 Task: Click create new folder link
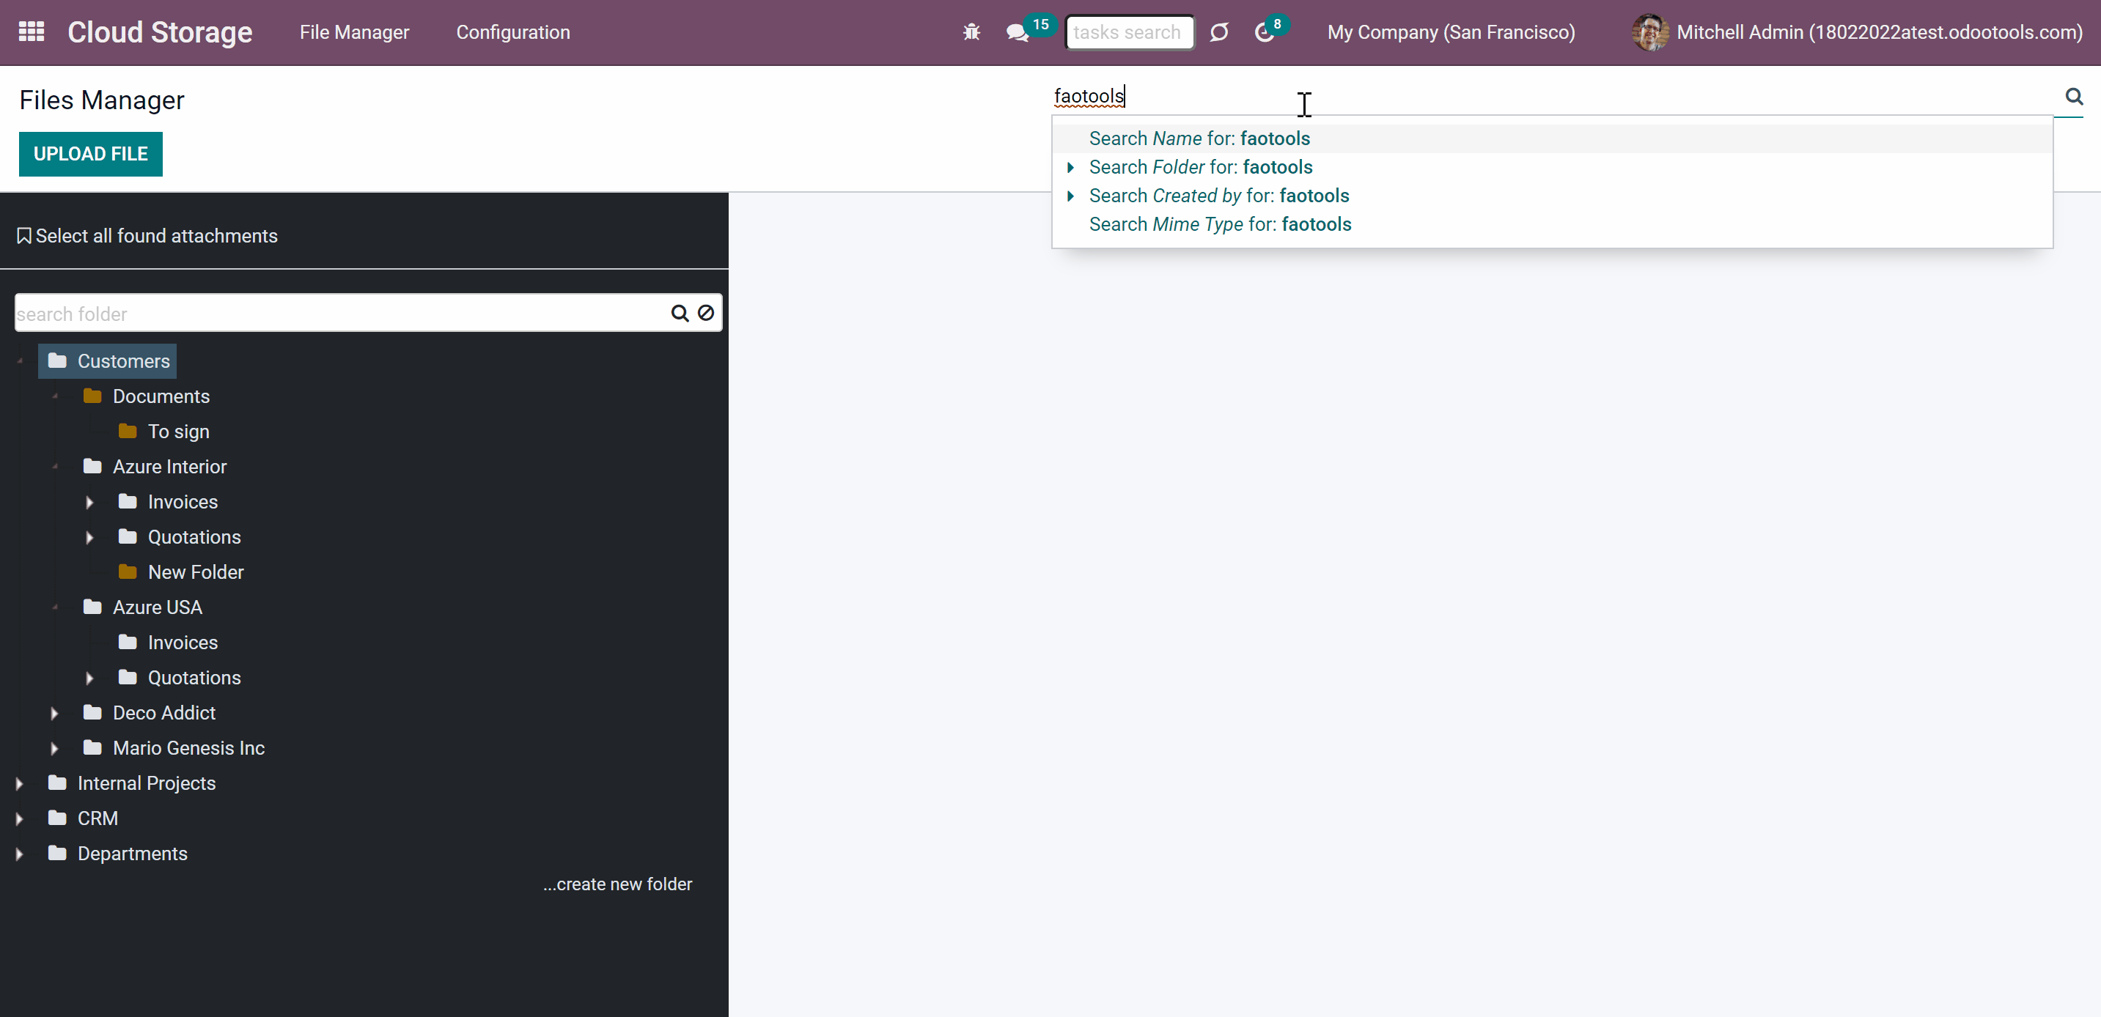tap(617, 884)
